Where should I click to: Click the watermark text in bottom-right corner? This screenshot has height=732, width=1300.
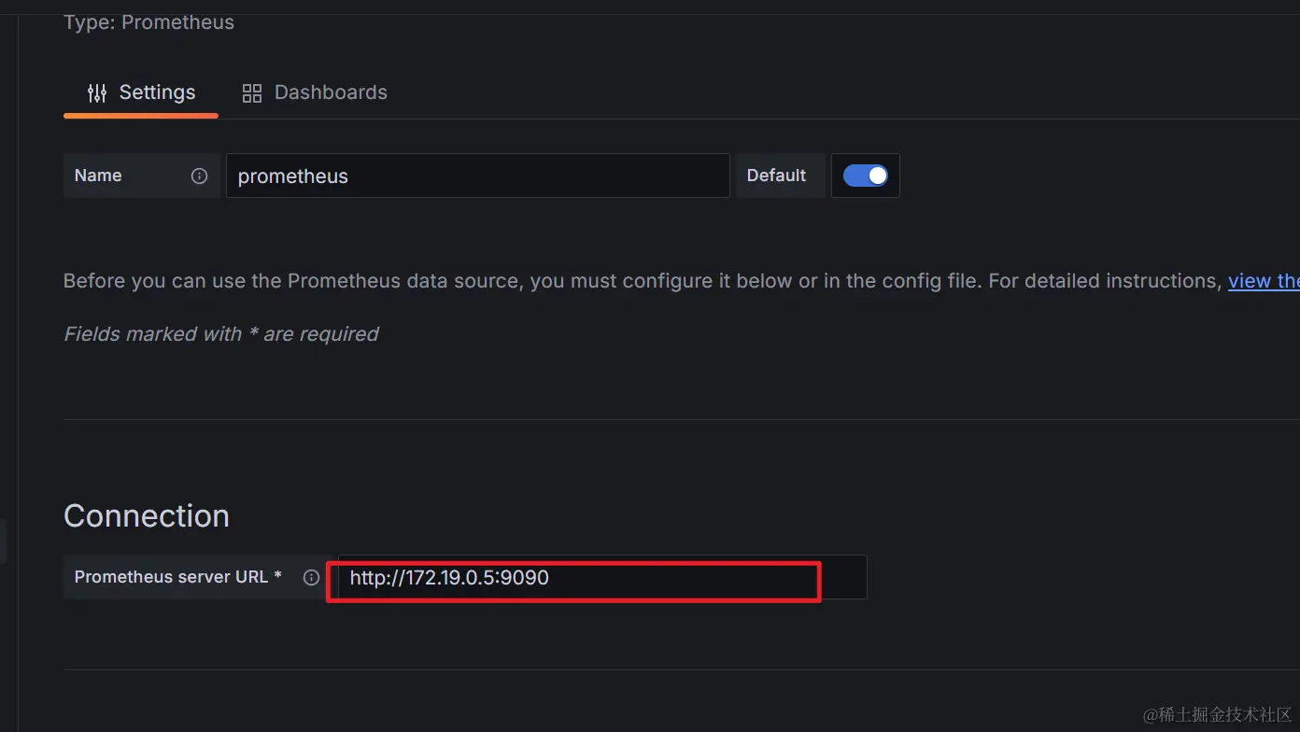(x=1217, y=713)
